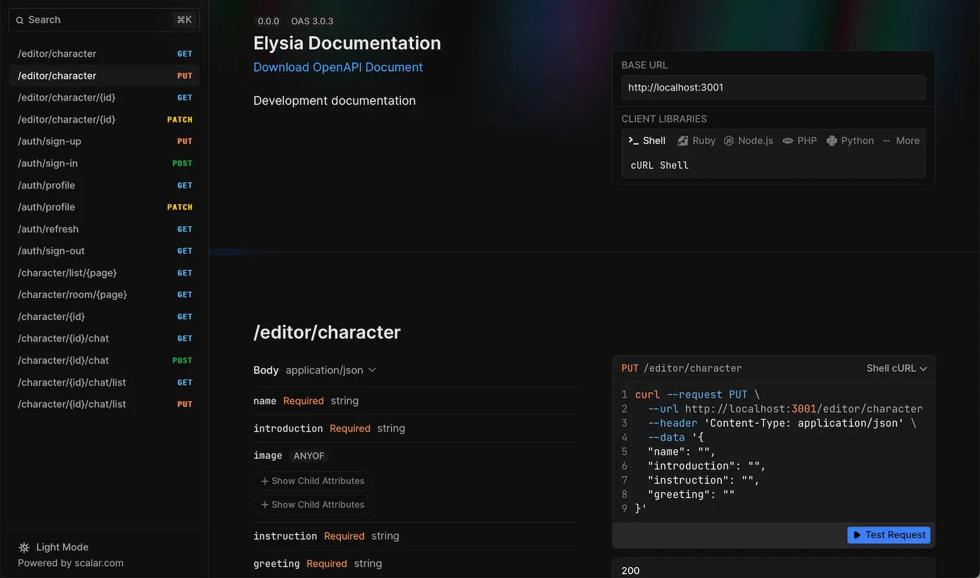Select the cURL tab under Shell
The image size is (980, 578).
tap(642, 165)
